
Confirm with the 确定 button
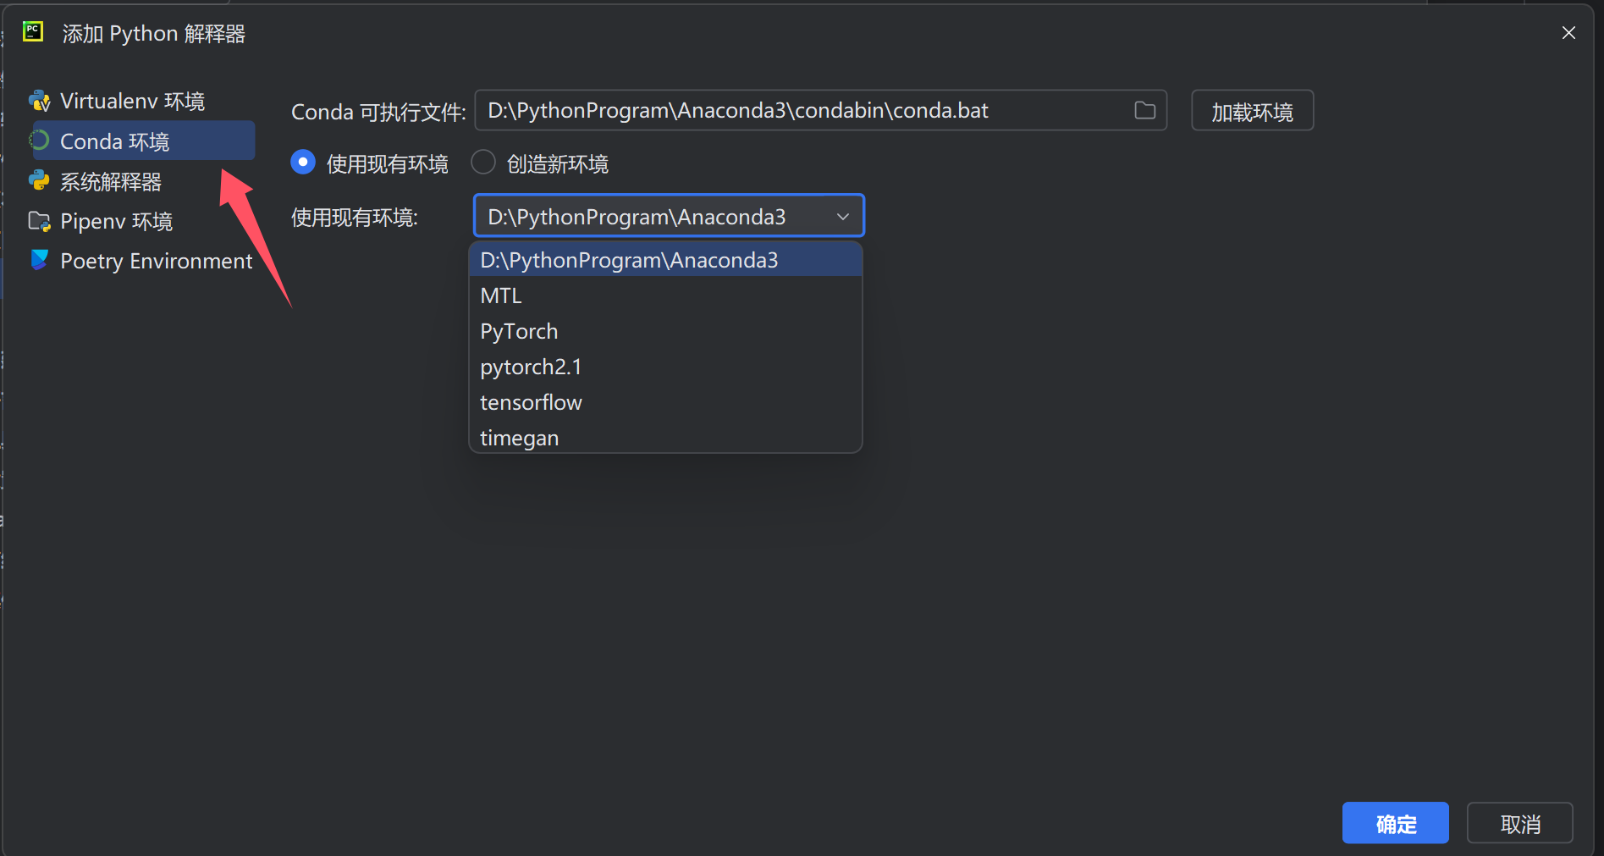tap(1395, 823)
